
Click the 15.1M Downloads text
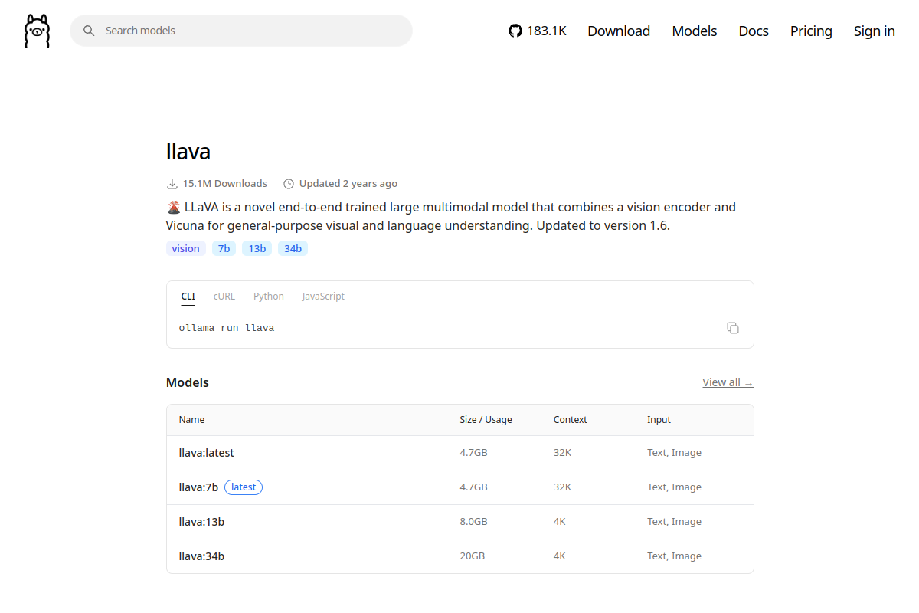coord(225,184)
